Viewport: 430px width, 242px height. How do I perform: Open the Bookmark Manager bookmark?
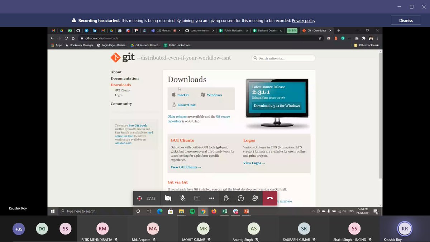pyautogui.click(x=79, y=45)
